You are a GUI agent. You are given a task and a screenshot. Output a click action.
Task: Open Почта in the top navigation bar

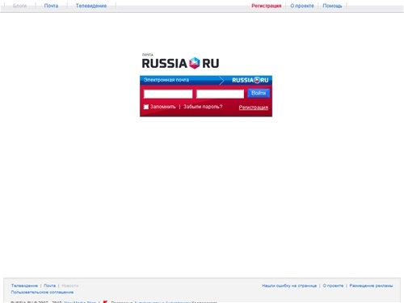[51, 6]
